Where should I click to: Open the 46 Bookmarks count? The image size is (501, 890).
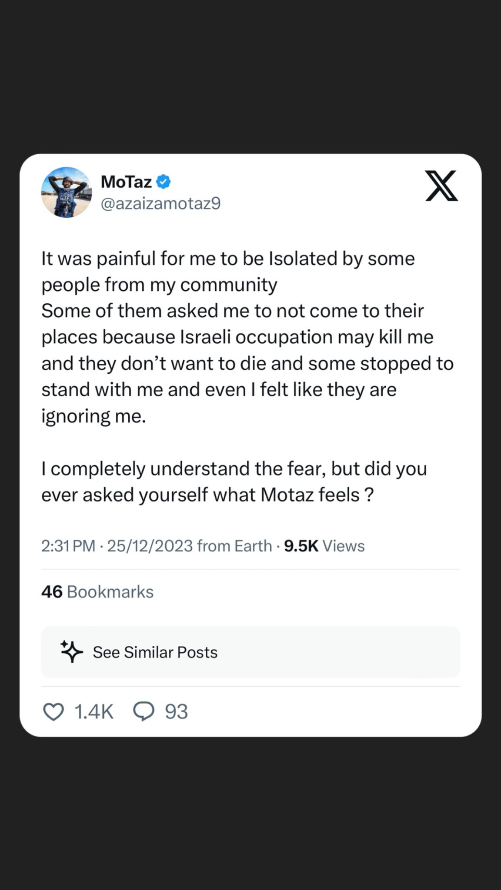(x=97, y=592)
